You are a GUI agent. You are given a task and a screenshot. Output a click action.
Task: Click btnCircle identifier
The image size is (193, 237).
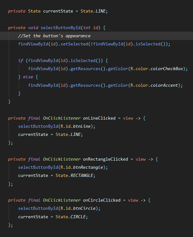84,209
